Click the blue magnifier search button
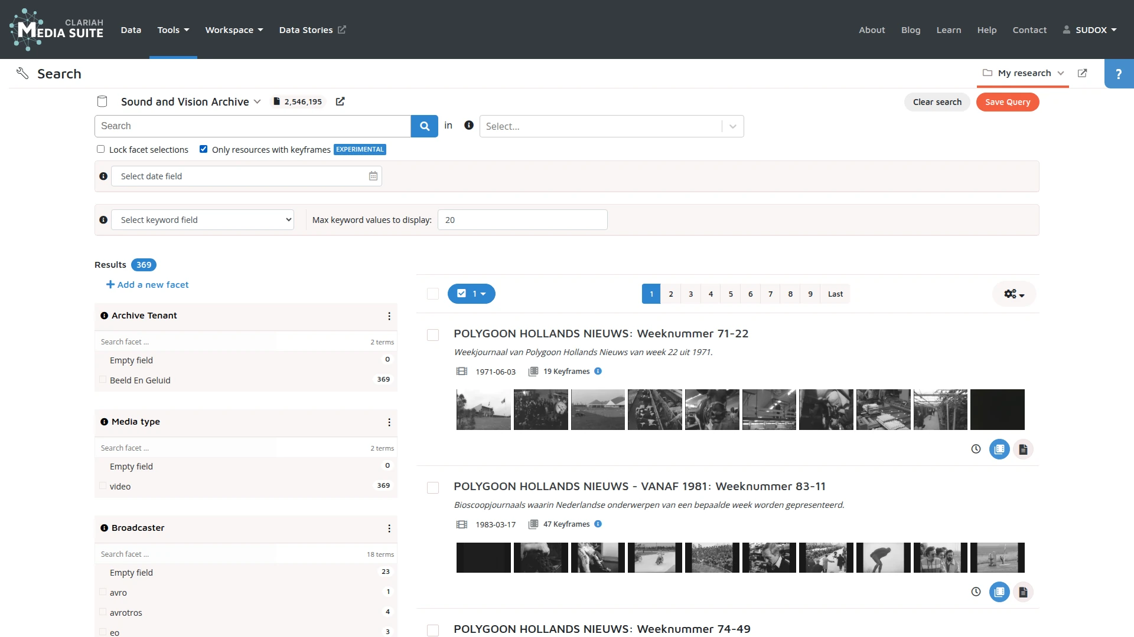 [x=424, y=126]
